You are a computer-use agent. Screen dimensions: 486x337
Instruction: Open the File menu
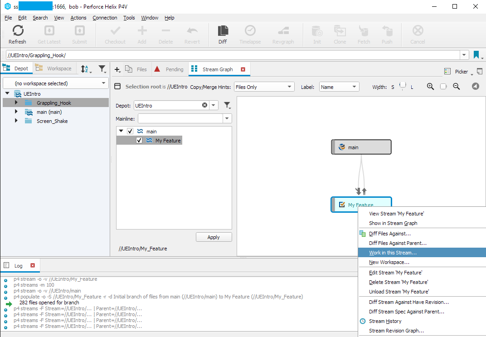point(8,18)
